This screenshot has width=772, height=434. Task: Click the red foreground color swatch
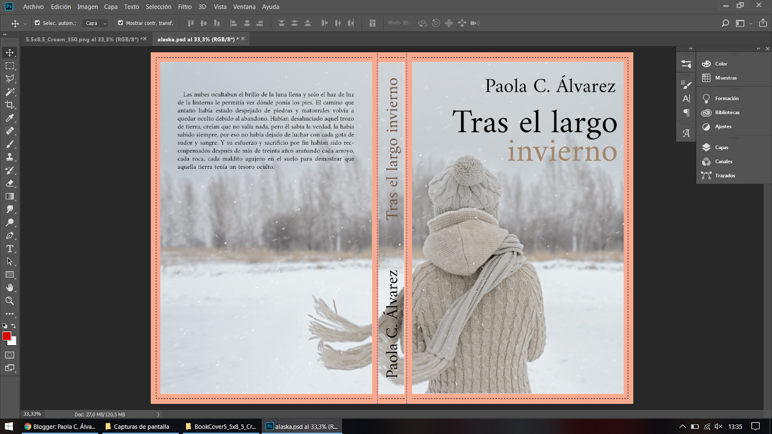tap(6, 336)
